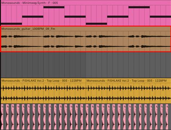The image size is (171, 130).
Task: Select the second FISHLAKE Vol.2 Top Loop clip header
Action: [128, 81]
